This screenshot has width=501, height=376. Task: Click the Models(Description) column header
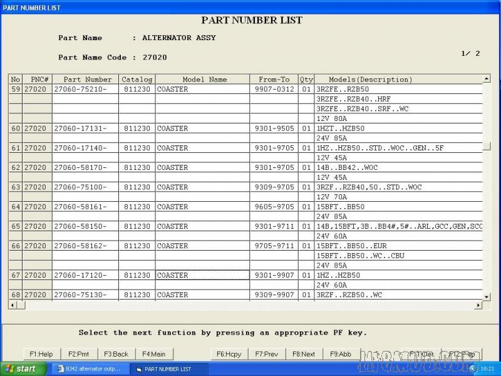pos(370,80)
